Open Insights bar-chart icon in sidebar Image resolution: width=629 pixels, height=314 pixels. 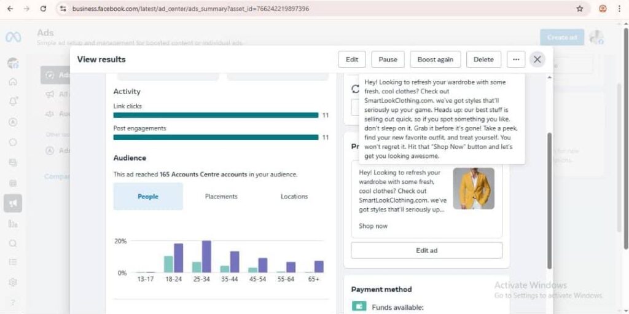[13, 224]
